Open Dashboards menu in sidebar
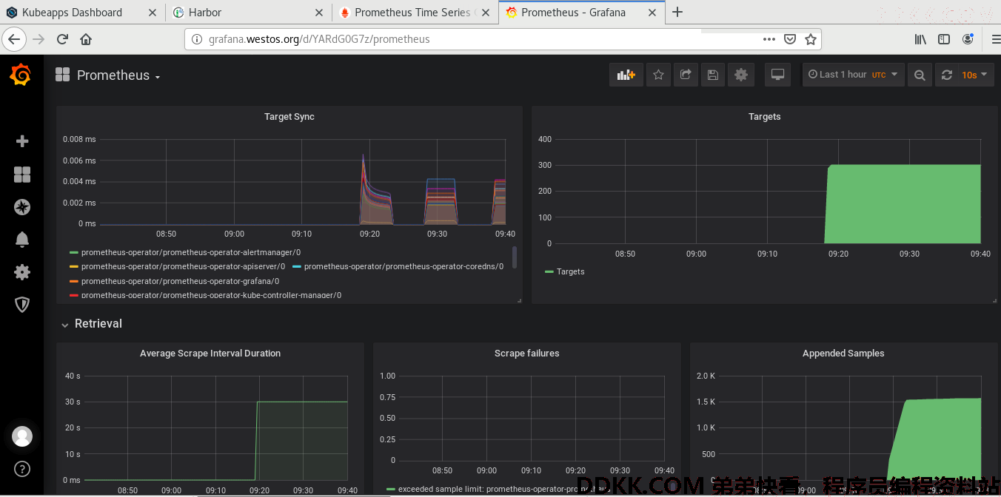 (22, 175)
